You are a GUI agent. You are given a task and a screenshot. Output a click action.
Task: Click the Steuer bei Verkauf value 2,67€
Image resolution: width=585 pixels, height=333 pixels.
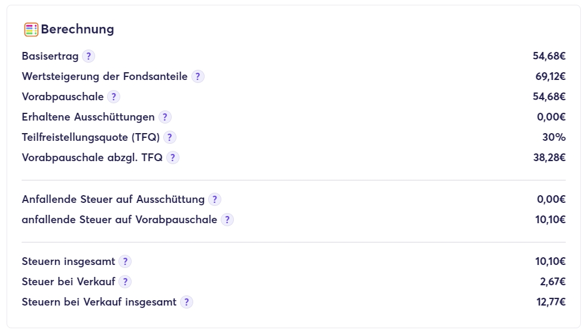(x=552, y=282)
